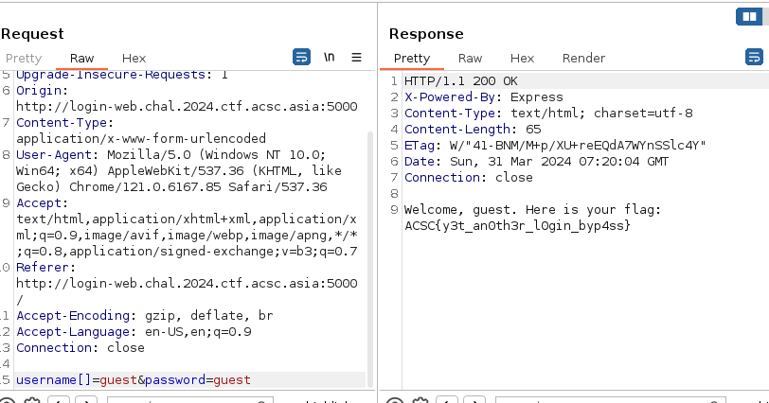Click the ACSC flag string
Viewport: 769px width, 403px height.
click(517, 226)
